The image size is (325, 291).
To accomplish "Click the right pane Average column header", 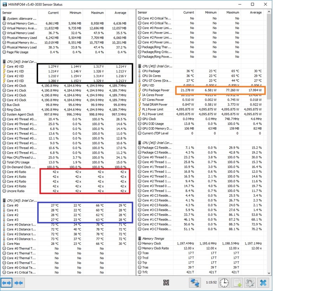I will point(245,12).
